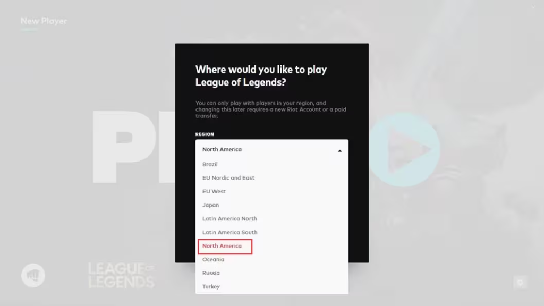Collapse the Region dropdown arrow
This screenshot has width=544, height=306.
[x=339, y=150]
